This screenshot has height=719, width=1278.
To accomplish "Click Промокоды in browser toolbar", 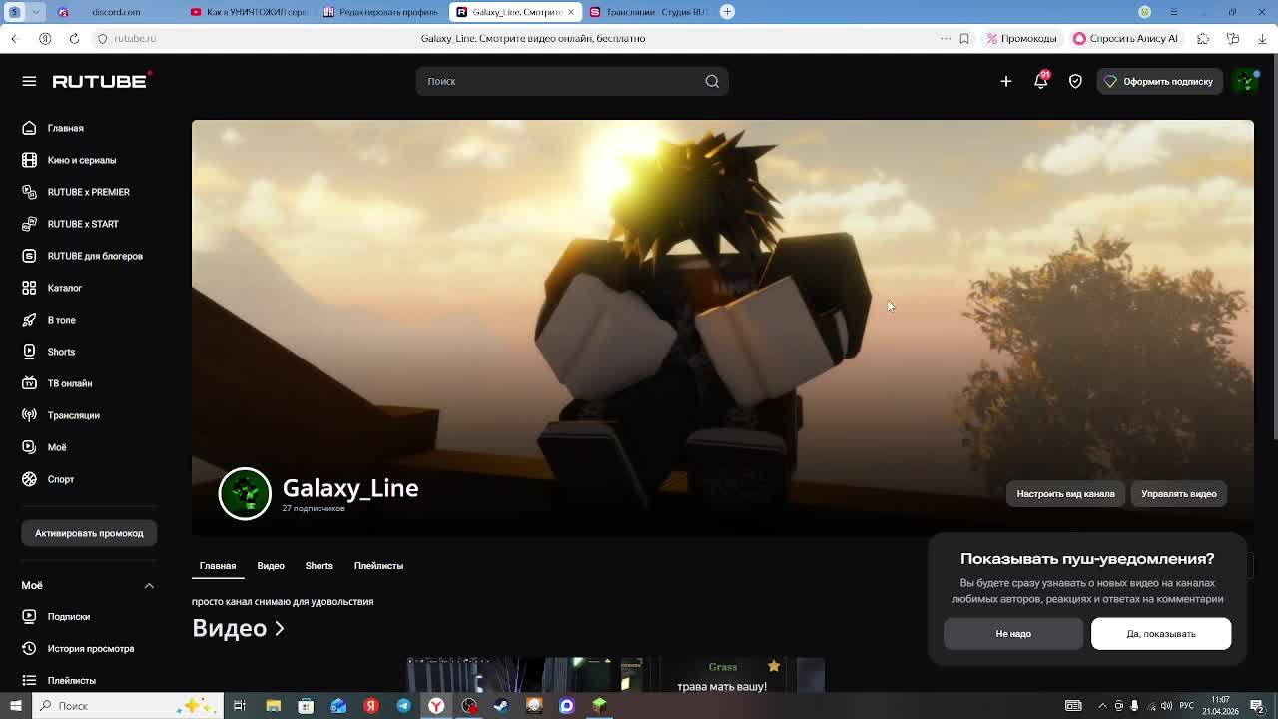I will 1021,38.
